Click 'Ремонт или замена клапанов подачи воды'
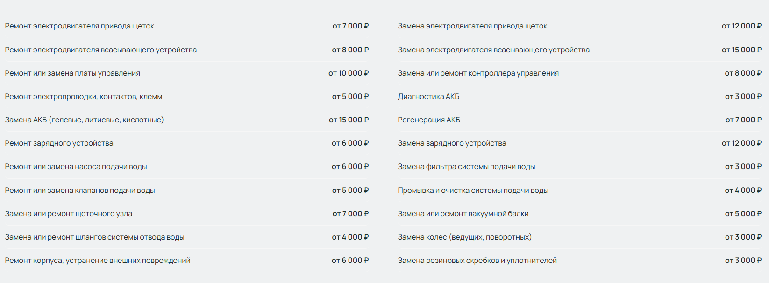The image size is (769, 283). 80,191
